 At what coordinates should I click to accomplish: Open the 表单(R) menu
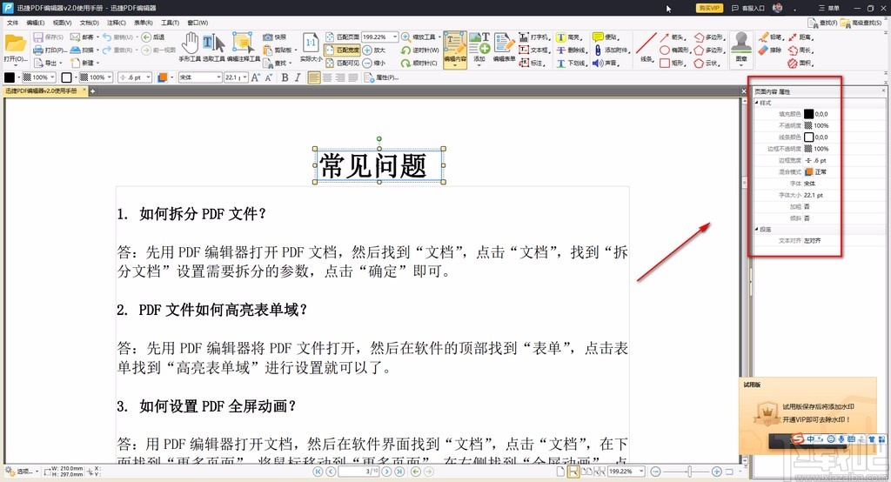click(x=144, y=23)
